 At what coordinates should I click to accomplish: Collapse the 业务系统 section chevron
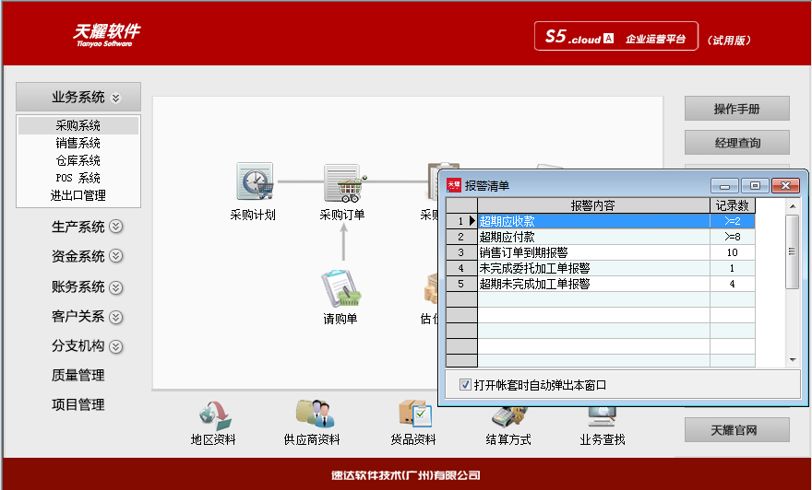pyautogui.click(x=116, y=98)
